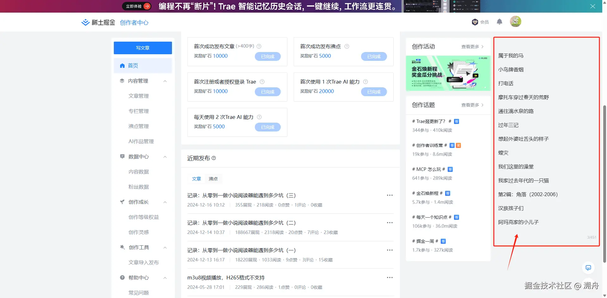Click help icon next to 近期发布
This screenshot has height=298, width=607.
coord(214,158)
